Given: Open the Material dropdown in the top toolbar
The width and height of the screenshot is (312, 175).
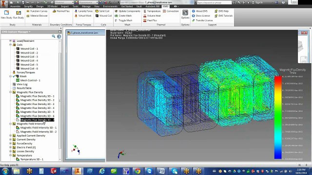Looking at the screenshot, I should click(64, 2).
